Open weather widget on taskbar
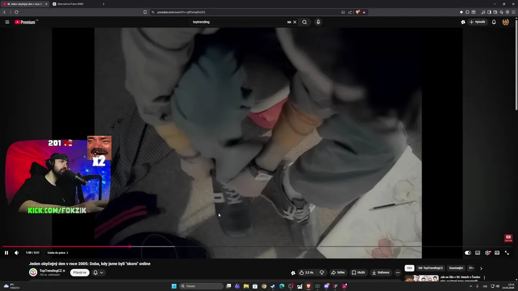Screen dimensions: 518x291 click(x=11, y=286)
